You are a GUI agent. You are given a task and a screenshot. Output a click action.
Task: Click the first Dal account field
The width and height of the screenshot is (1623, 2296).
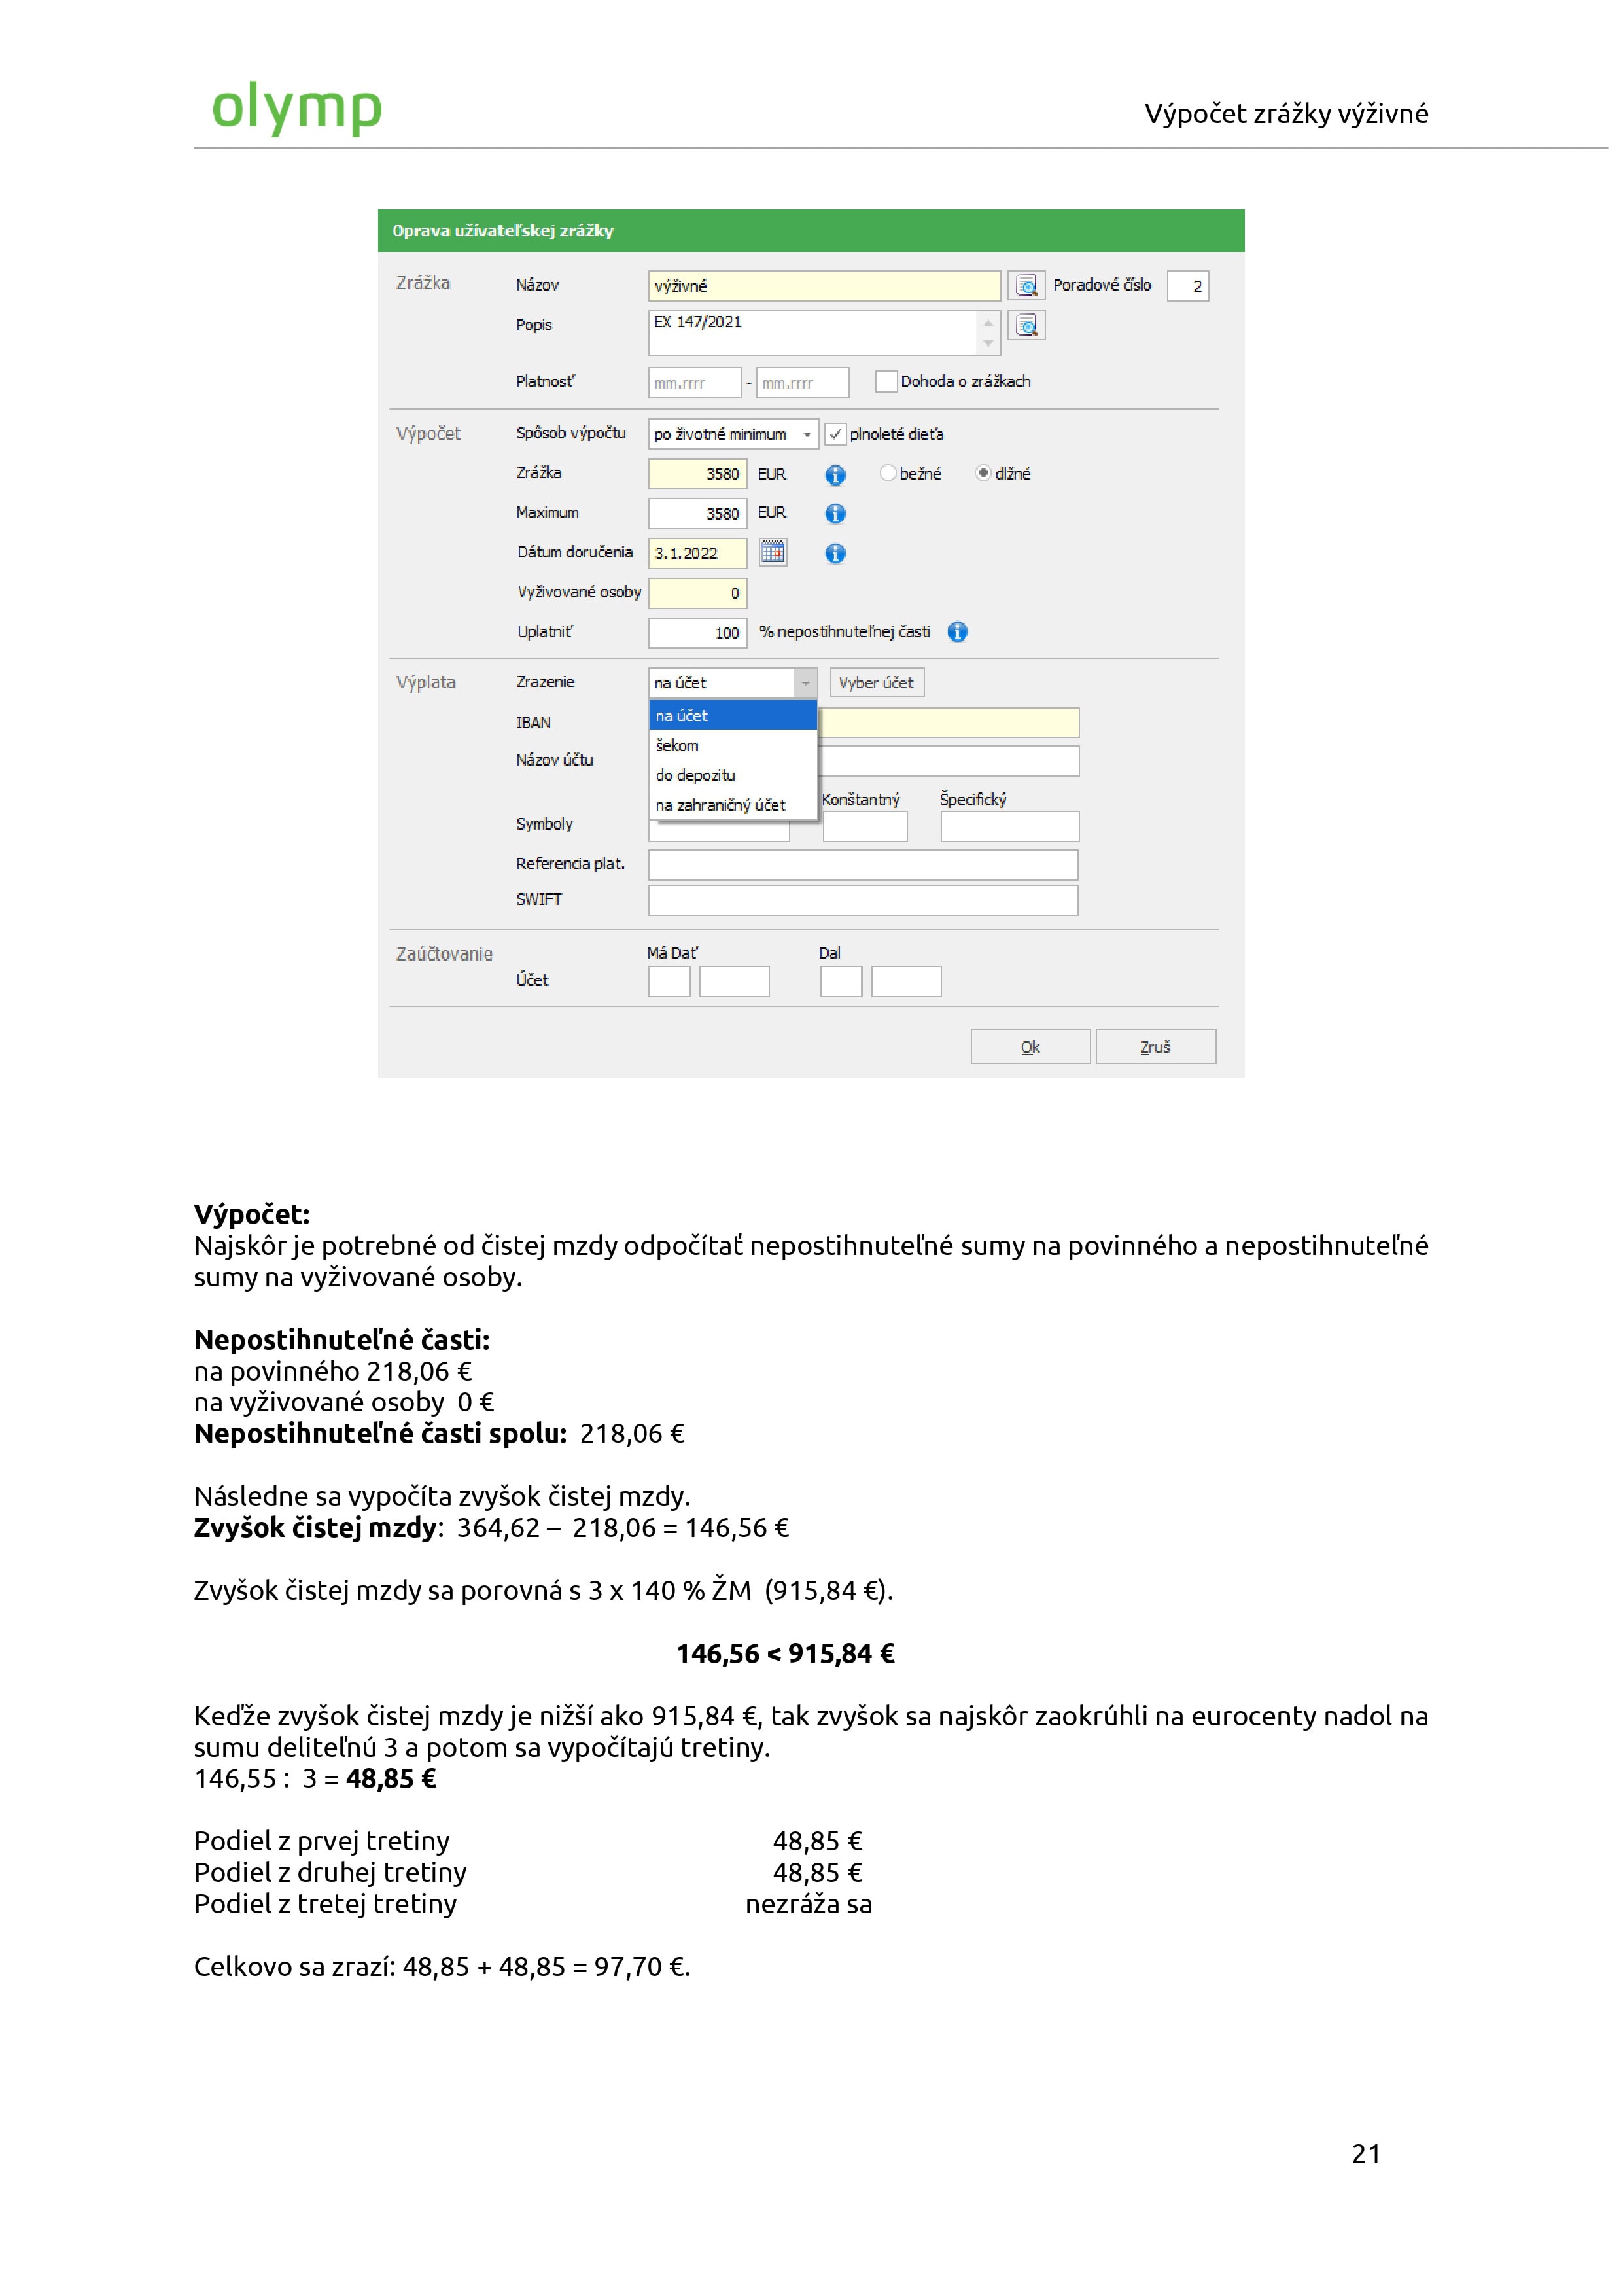pos(841,981)
